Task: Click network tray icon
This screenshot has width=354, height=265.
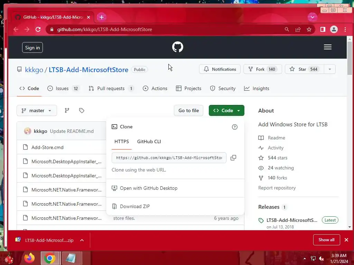Action: point(313,258)
